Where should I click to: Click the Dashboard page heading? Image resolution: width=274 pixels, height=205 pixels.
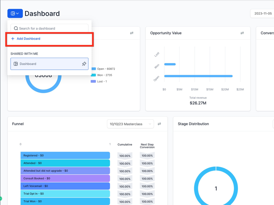(42, 13)
